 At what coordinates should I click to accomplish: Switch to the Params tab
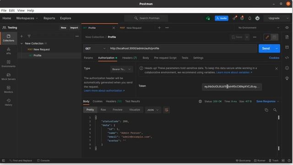click(x=88, y=58)
